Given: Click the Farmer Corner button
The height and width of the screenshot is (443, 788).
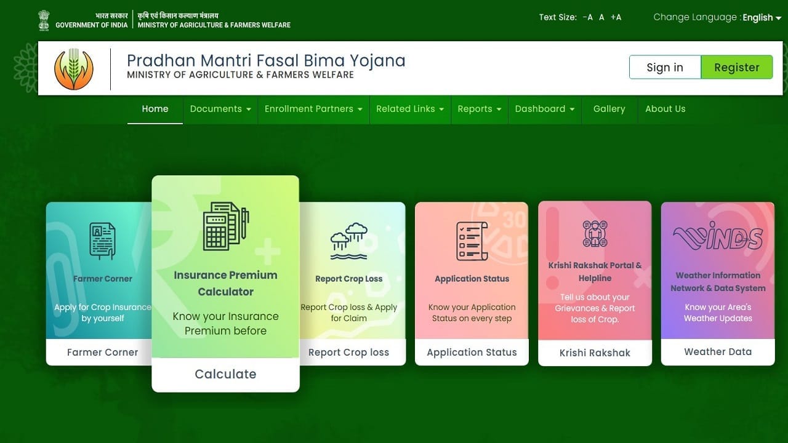Looking at the screenshot, I should [102, 353].
